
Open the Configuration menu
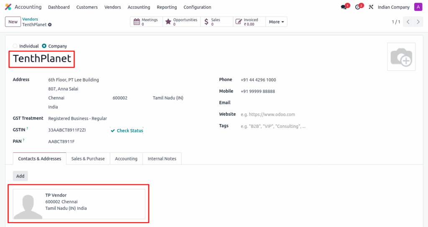coord(197,7)
